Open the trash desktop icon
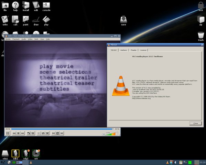This screenshot has width=206, height=165. click(x=201, y=36)
